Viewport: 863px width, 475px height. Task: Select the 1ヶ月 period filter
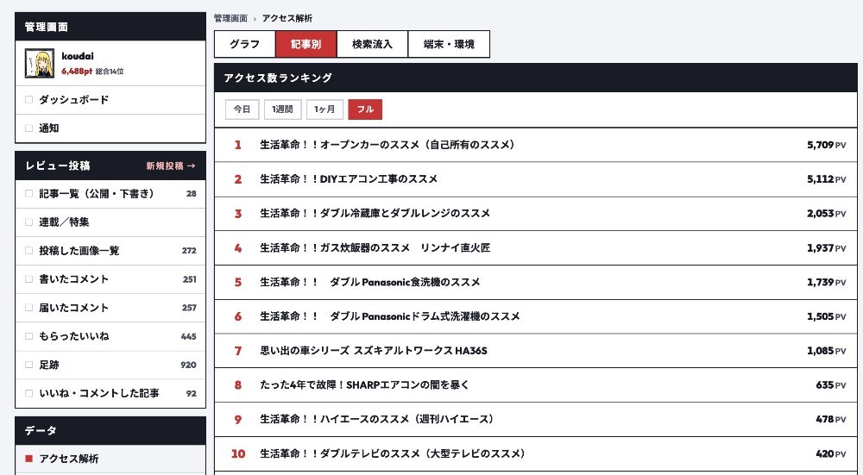click(324, 109)
